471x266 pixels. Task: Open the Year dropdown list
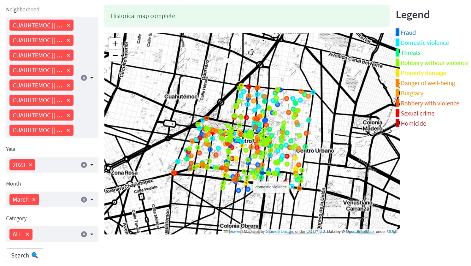click(92, 165)
